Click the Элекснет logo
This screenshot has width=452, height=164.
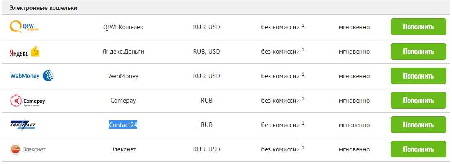click(28, 149)
